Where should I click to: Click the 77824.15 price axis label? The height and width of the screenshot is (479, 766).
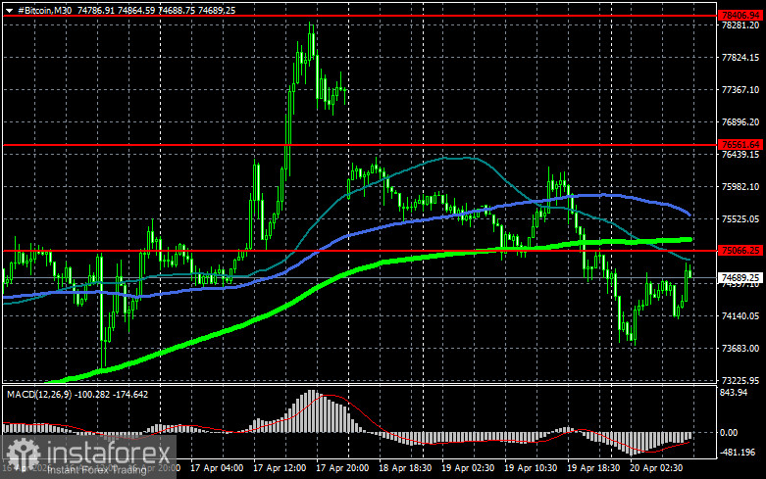[x=740, y=58]
